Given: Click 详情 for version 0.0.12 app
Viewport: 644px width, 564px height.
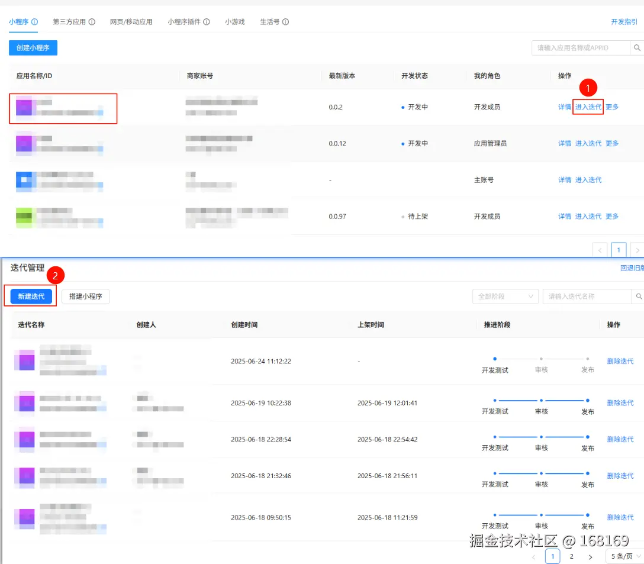Looking at the screenshot, I should [x=565, y=143].
